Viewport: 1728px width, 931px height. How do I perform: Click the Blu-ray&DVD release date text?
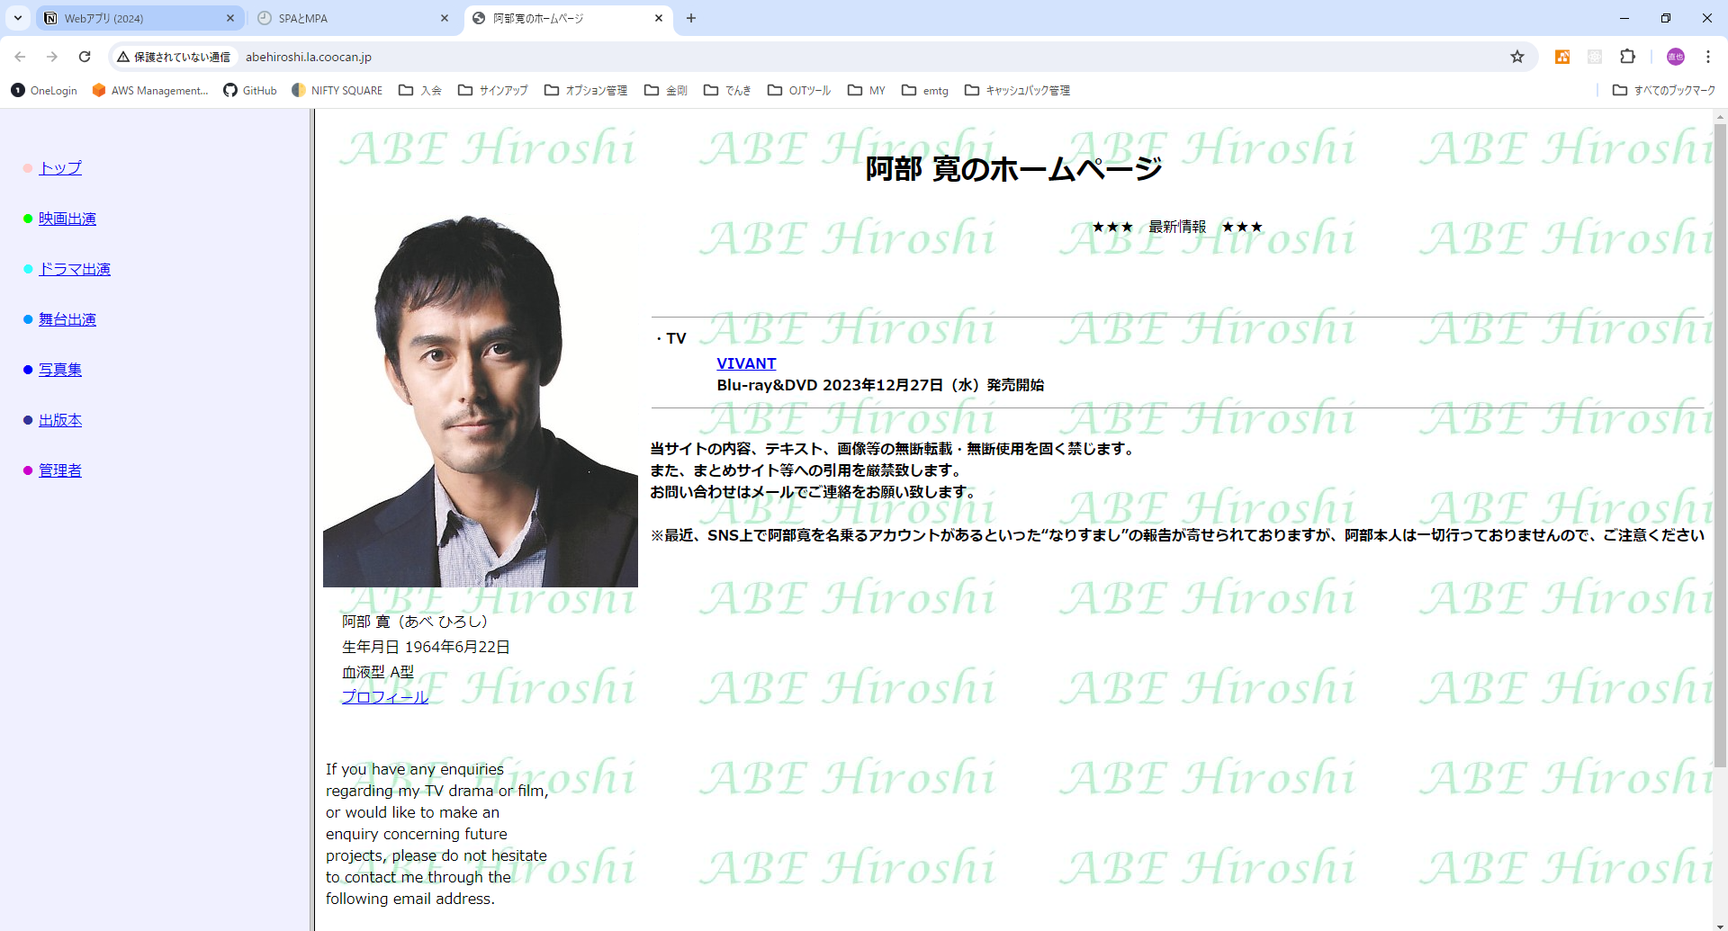880,385
